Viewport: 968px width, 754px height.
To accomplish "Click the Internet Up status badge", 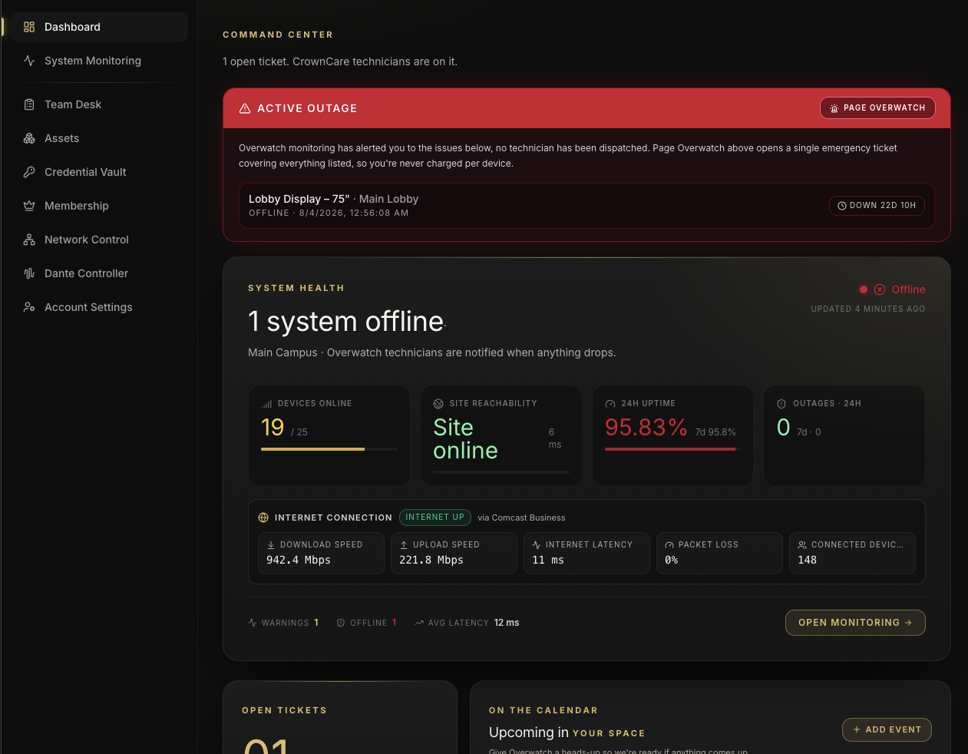I will tap(434, 518).
